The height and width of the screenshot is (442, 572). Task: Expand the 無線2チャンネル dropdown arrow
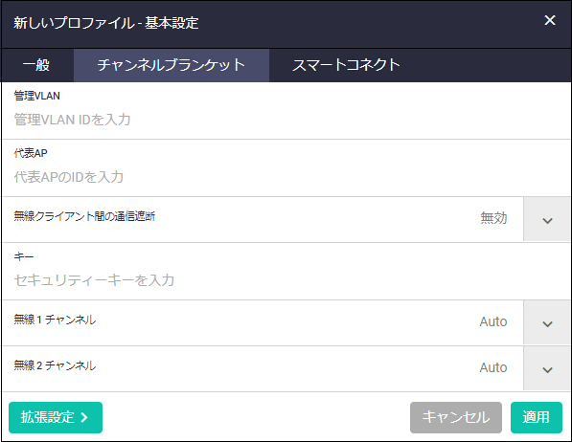click(547, 368)
